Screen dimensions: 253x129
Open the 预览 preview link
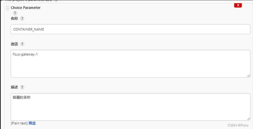pos(32,123)
